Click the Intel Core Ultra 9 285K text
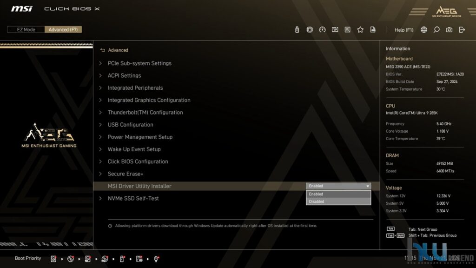The image size is (476, 268). pyautogui.click(x=412, y=113)
